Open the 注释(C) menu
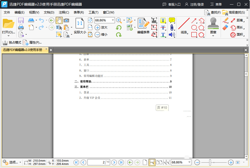 point(64,12)
